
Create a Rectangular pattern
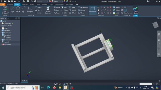click(83, 7)
